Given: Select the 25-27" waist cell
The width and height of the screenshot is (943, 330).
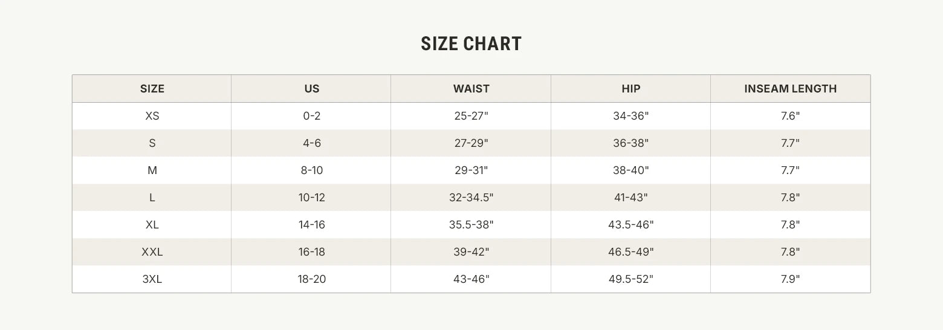Looking at the screenshot, I should click(x=471, y=116).
